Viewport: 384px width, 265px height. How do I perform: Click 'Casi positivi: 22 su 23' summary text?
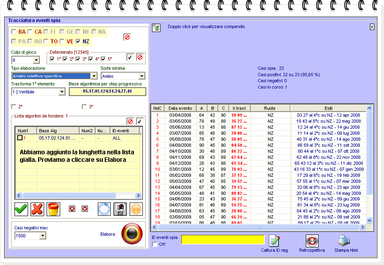coord(289,75)
